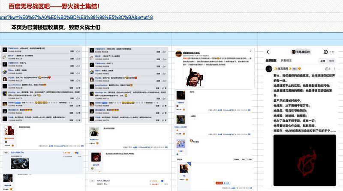Viewport: 343px width, 191px height.
Task: Expand the chevron beside 南宫海月's like count
Action: click(x=334, y=68)
